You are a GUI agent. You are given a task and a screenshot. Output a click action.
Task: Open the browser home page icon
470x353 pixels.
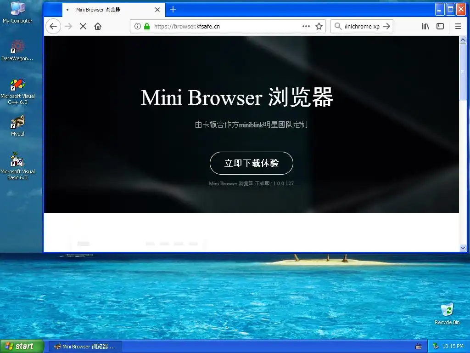pyautogui.click(x=98, y=26)
